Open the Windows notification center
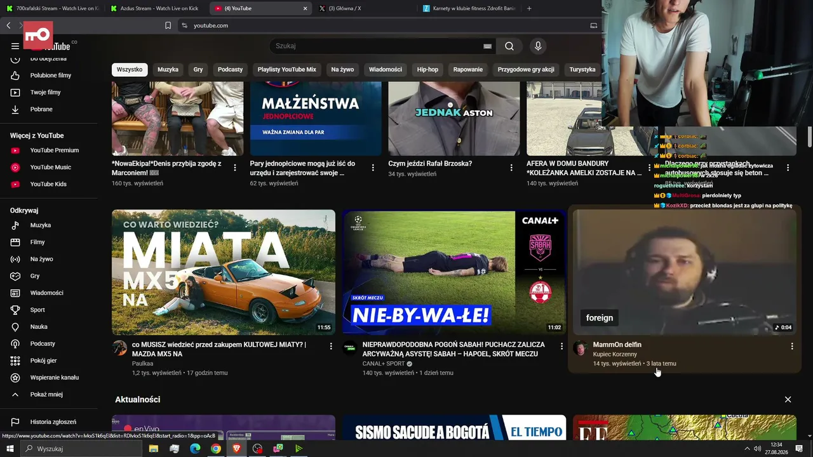The image size is (813, 457). click(x=798, y=449)
